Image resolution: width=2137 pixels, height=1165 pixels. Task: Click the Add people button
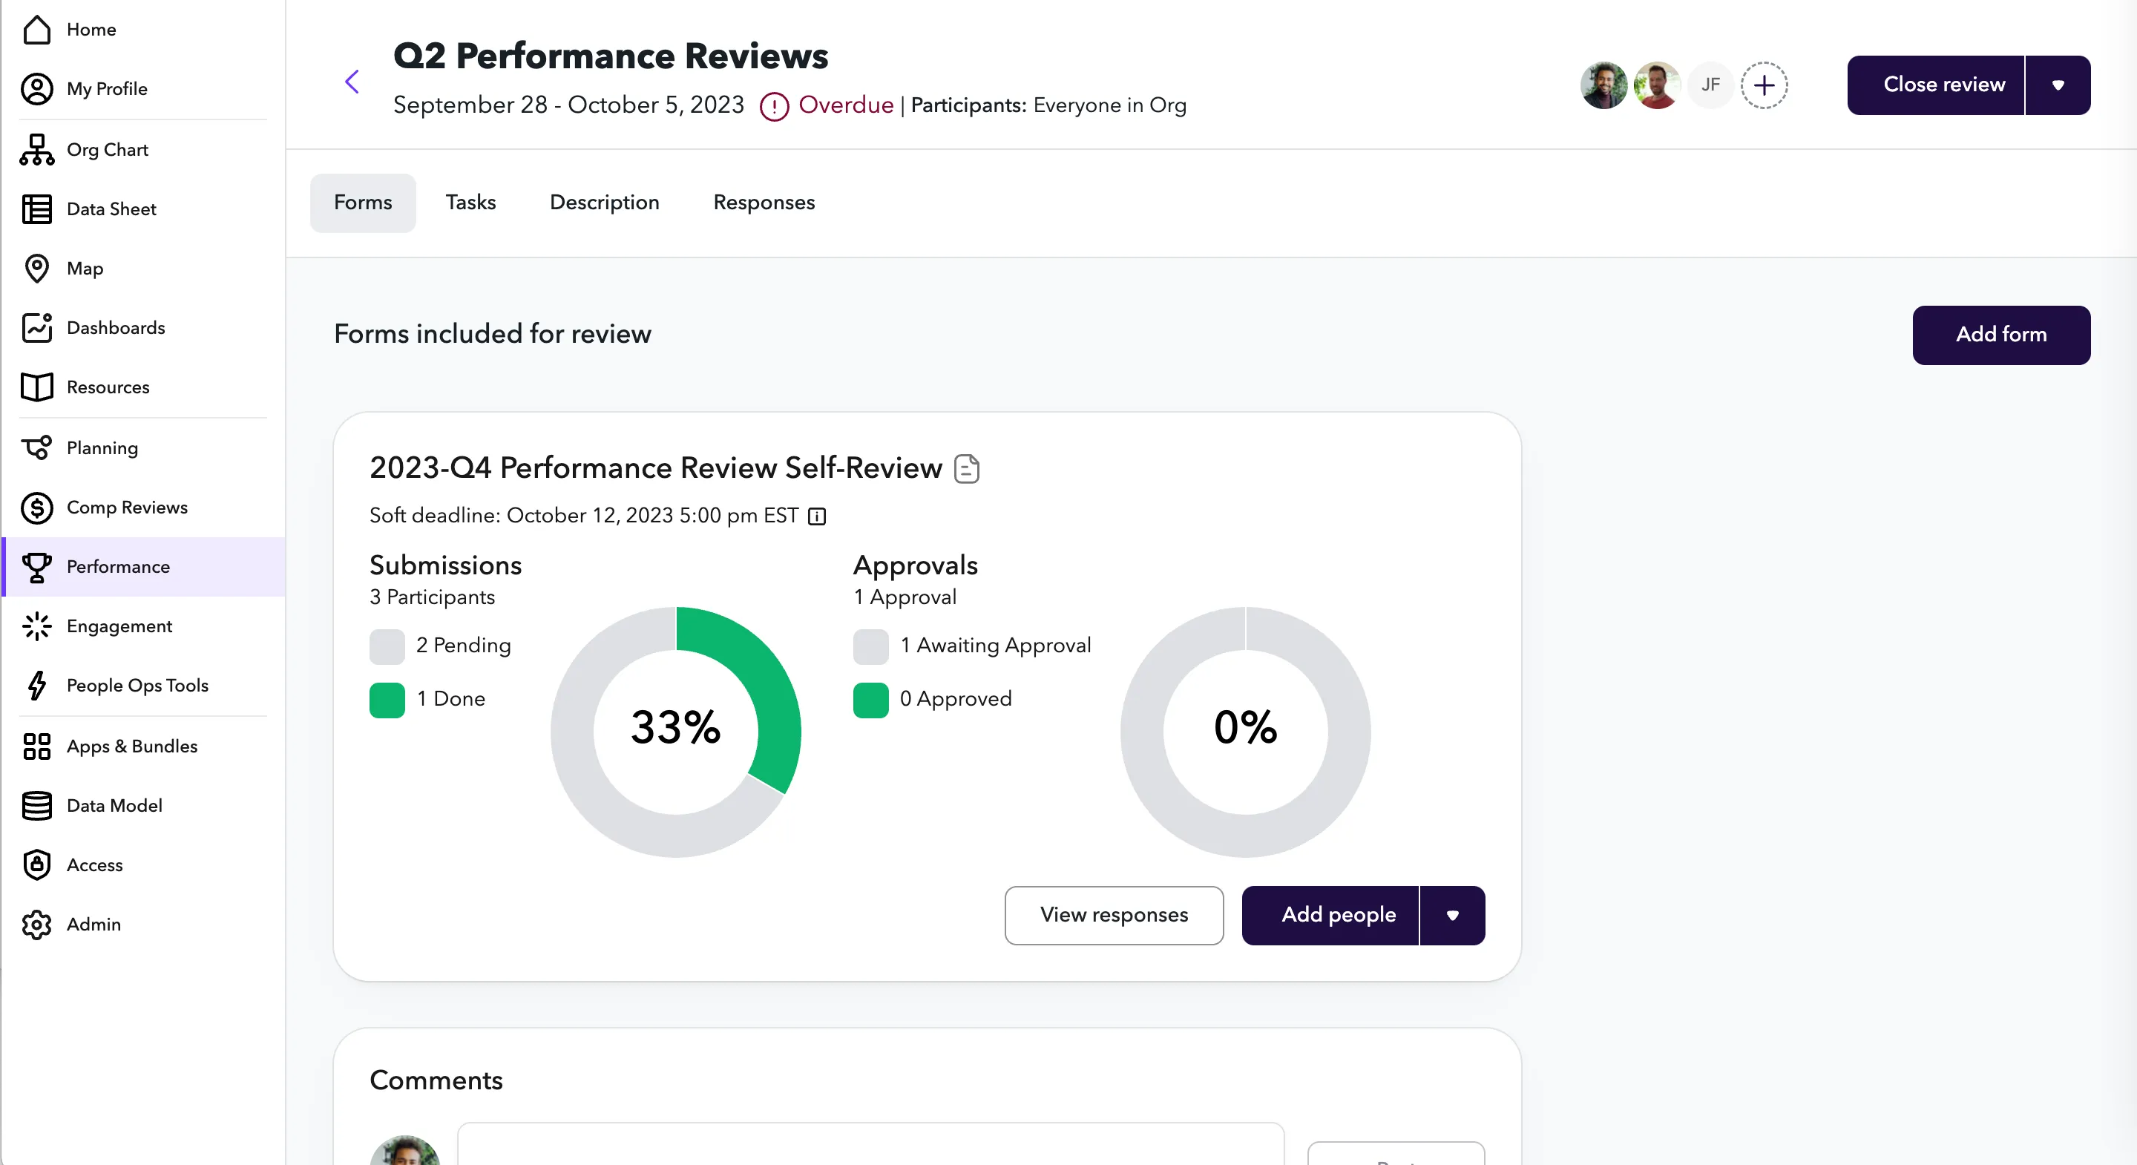(x=1330, y=915)
